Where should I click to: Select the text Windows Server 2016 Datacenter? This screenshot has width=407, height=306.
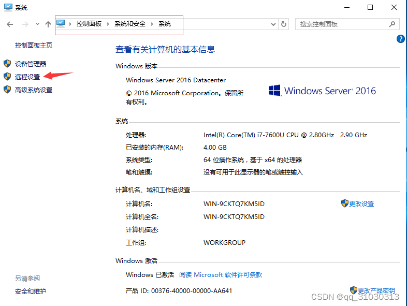(x=176, y=80)
